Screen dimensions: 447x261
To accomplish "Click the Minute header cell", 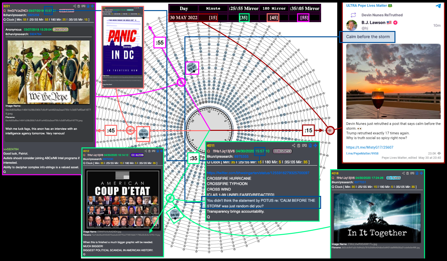I will click(x=213, y=9).
